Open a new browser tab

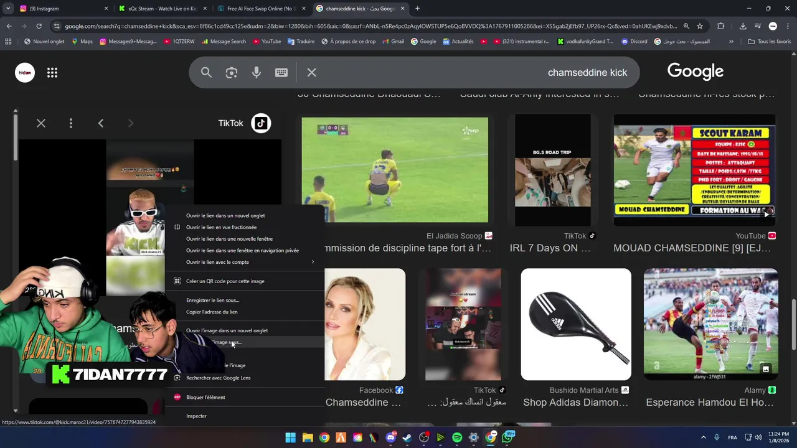coord(417,9)
